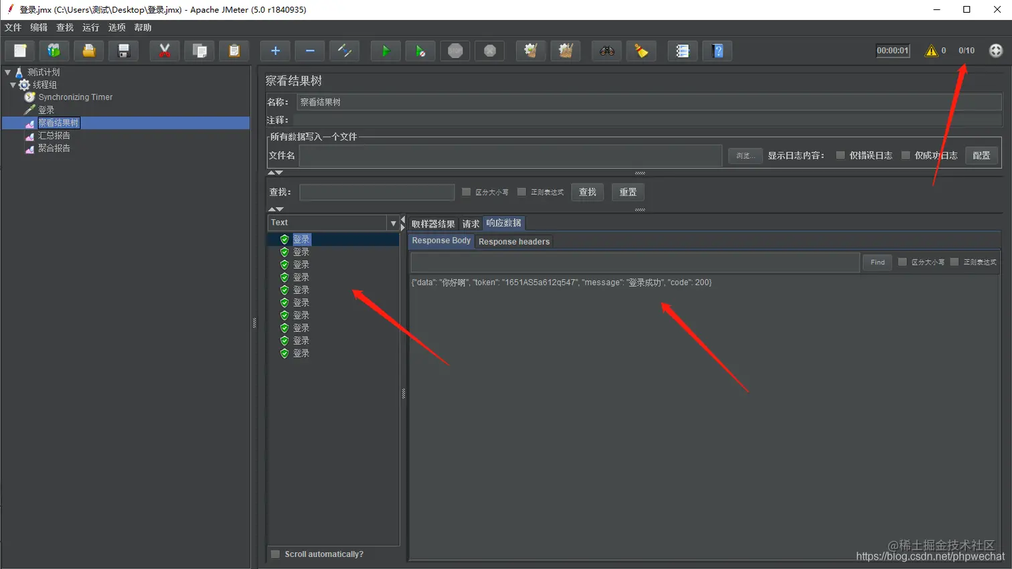The height and width of the screenshot is (569, 1012).
Task: Click the Find button in the response panel
Action: tap(877, 262)
